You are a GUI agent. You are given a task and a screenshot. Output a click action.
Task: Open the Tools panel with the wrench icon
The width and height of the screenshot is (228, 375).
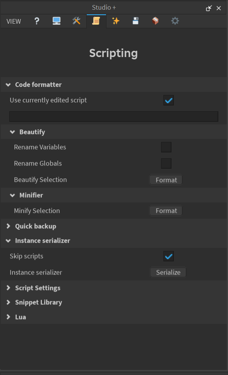76,21
